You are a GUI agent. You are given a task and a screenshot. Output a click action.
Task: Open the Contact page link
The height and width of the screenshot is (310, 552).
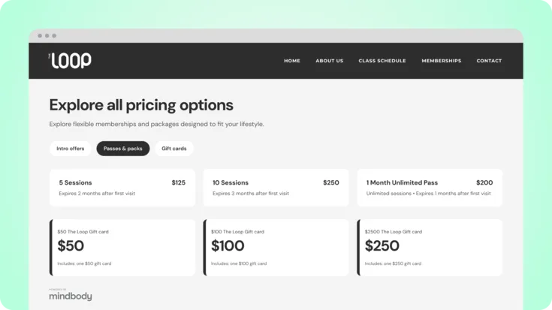[x=489, y=61]
